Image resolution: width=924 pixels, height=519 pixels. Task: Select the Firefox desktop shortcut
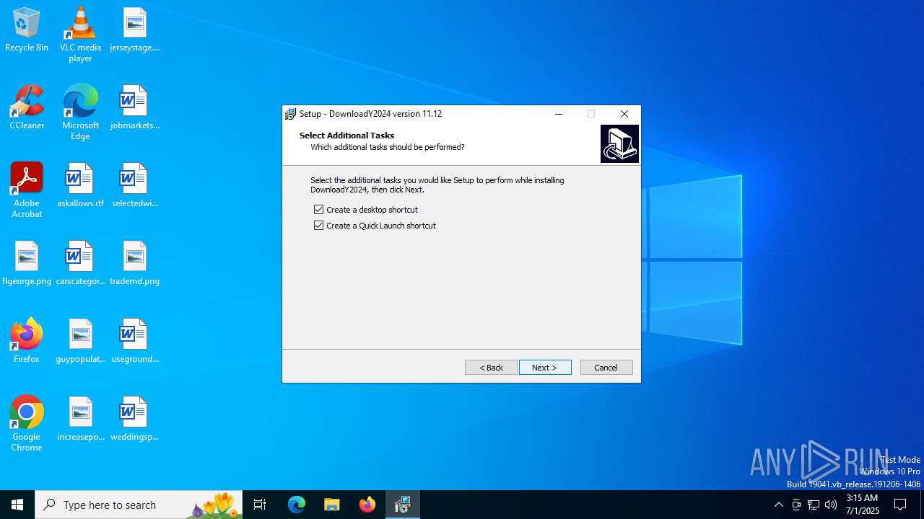(27, 342)
